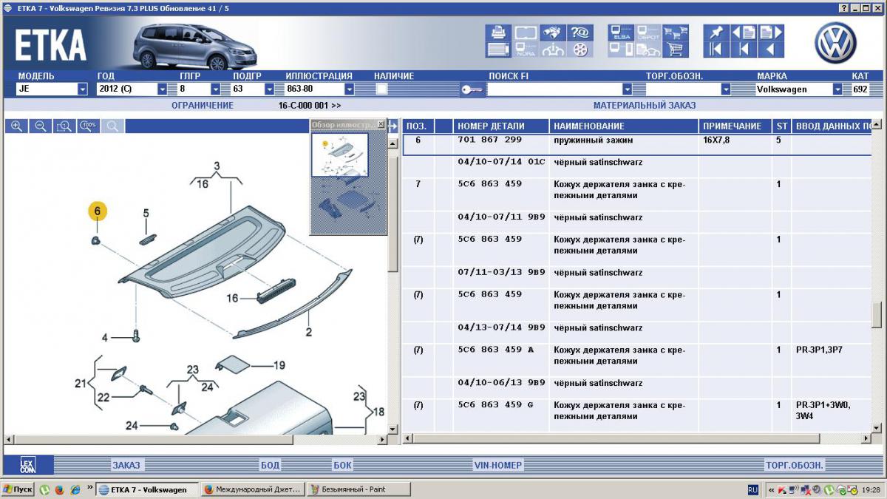Click the pushpin icon
Screen dimensions: 887x499
click(x=716, y=33)
